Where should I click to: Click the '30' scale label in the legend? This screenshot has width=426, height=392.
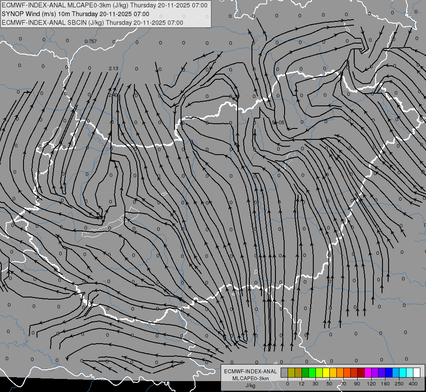(315, 384)
